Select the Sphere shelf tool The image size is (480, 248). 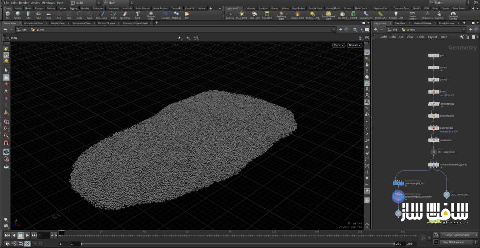coord(18,15)
